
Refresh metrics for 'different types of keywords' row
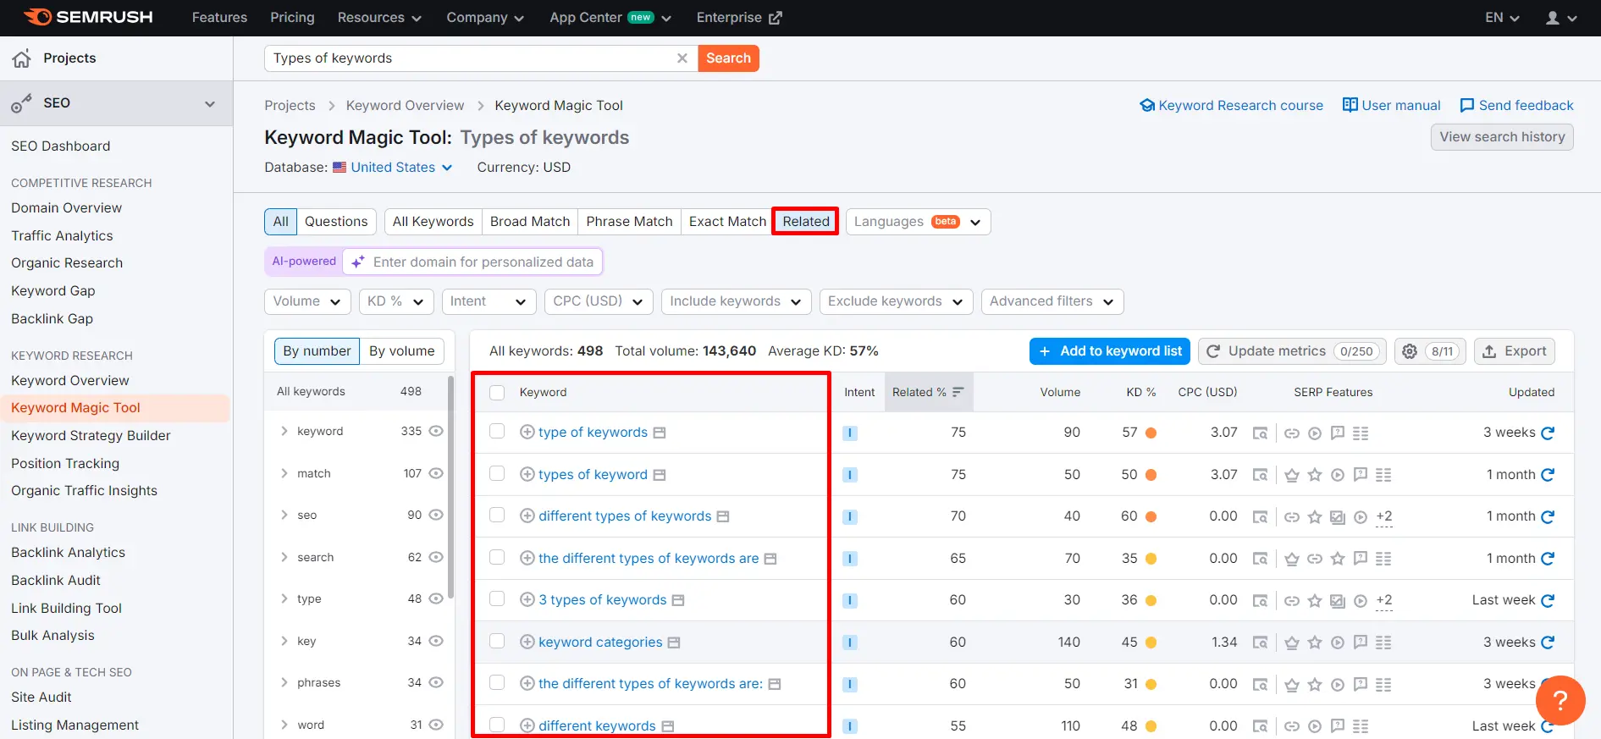1548,516
